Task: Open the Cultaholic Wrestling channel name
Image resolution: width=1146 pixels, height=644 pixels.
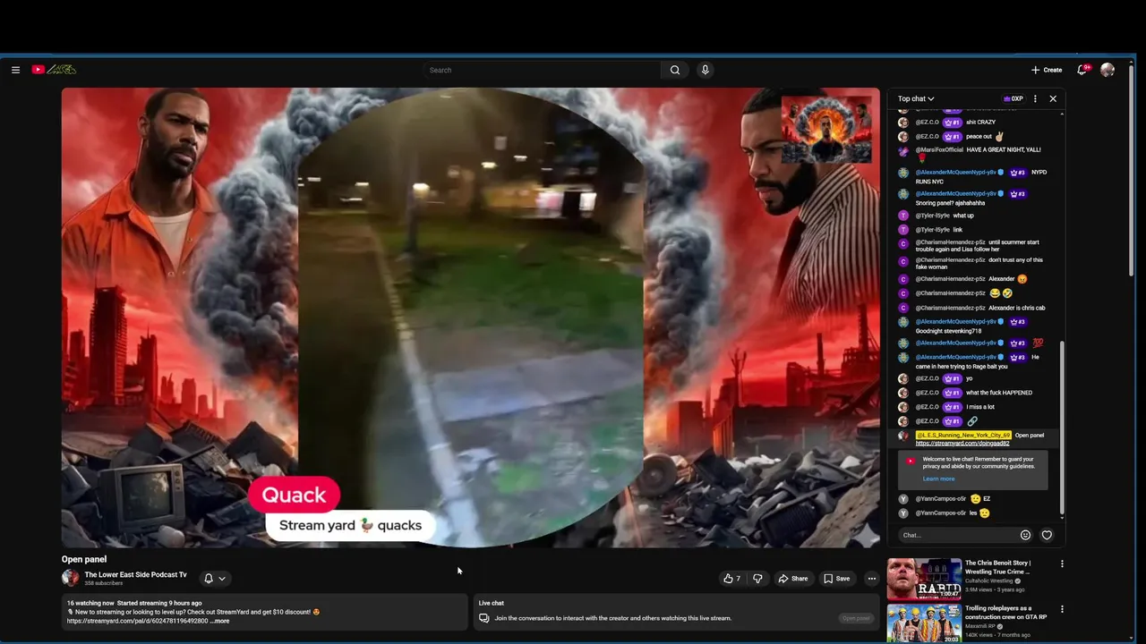Action: point(988,580)
